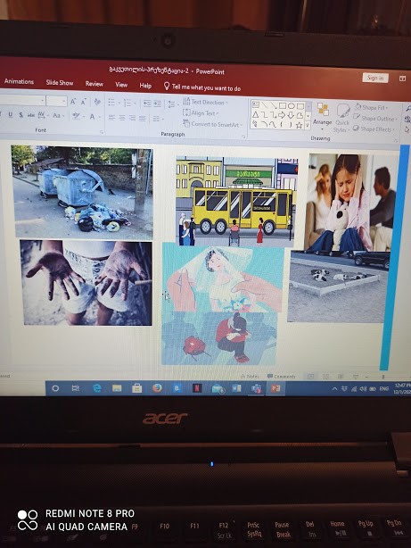The height and width of the screenshot is (548, 411).
Task: Apply the numbered list icon
Action: click(127, 103)
